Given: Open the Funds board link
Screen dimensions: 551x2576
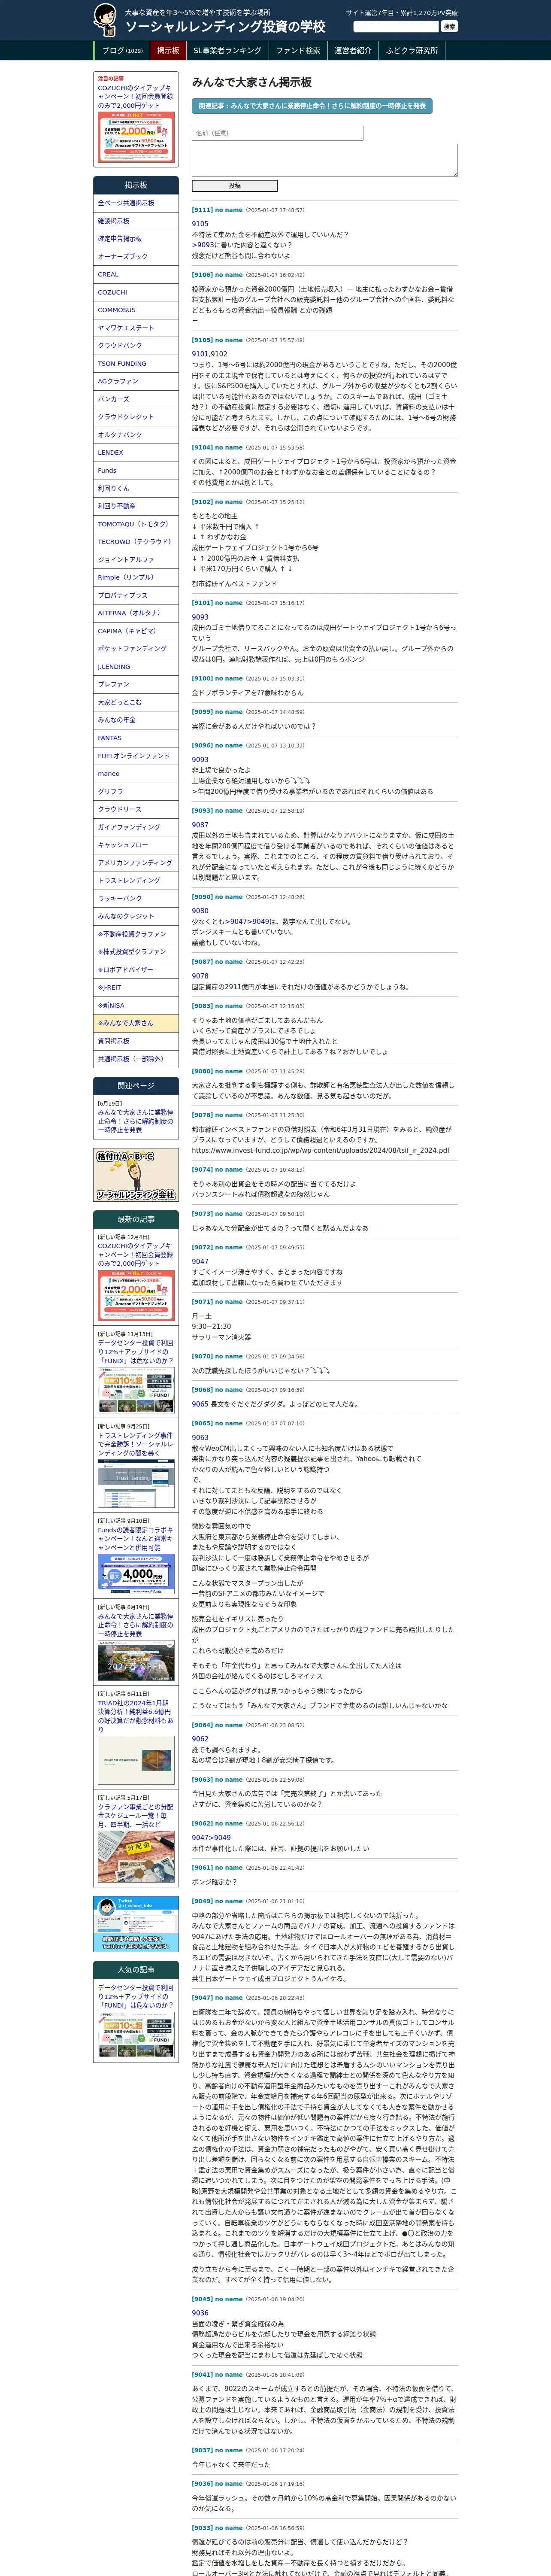Looking at the screenshot, I should tap(136, 471).
